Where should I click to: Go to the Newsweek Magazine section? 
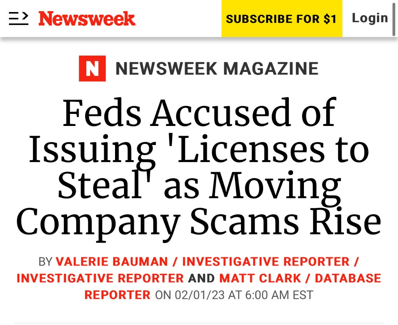[x=217, y=68]
